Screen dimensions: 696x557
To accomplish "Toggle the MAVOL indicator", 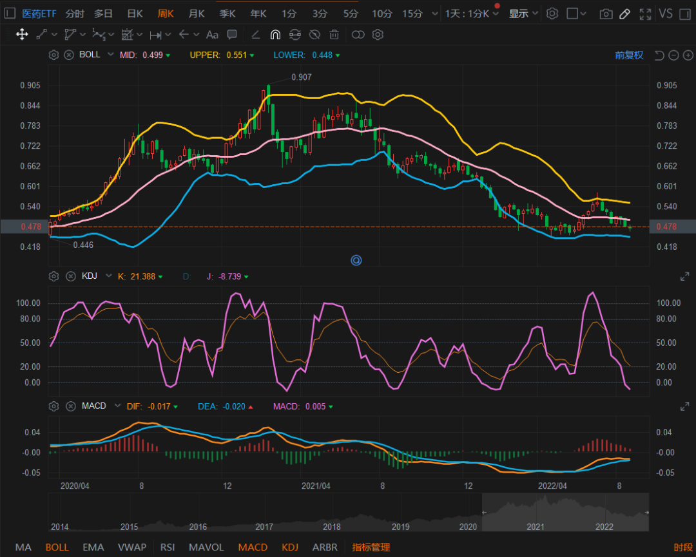I will click(x=206, y=547).
